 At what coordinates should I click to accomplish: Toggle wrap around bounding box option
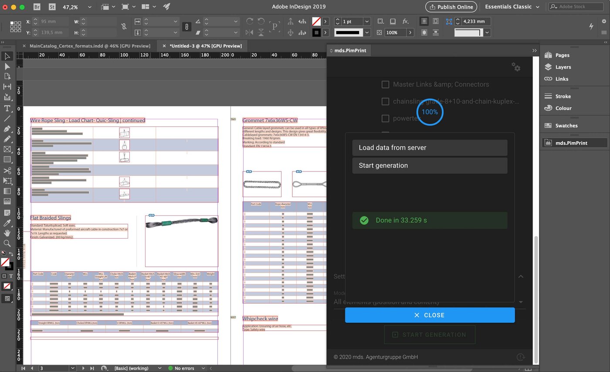tap(436, 21)
